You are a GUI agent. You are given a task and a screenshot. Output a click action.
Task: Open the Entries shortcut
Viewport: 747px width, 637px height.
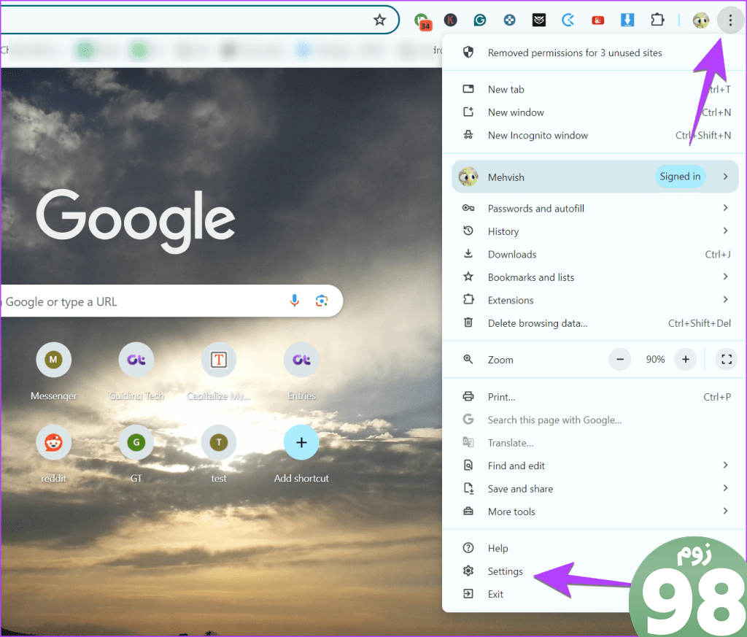point(301,371)
